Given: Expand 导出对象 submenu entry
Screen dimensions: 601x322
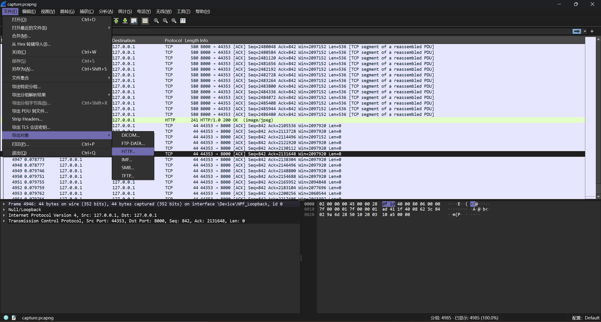Looking at the screenshot, I should (x=57, y=135).
